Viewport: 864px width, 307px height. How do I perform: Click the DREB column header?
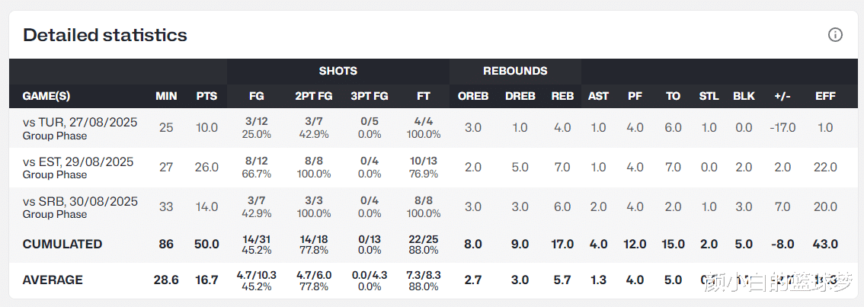(x=520, y=96)
